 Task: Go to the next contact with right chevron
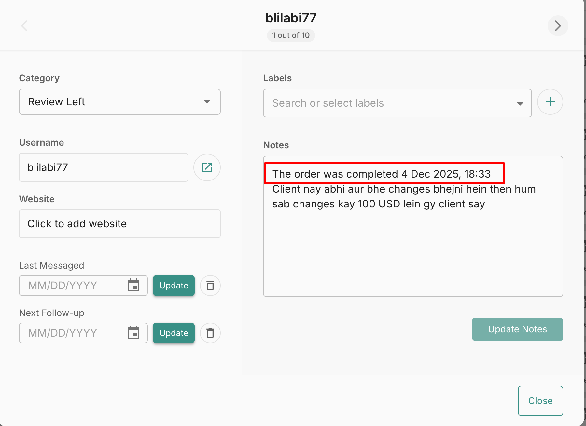558,26
